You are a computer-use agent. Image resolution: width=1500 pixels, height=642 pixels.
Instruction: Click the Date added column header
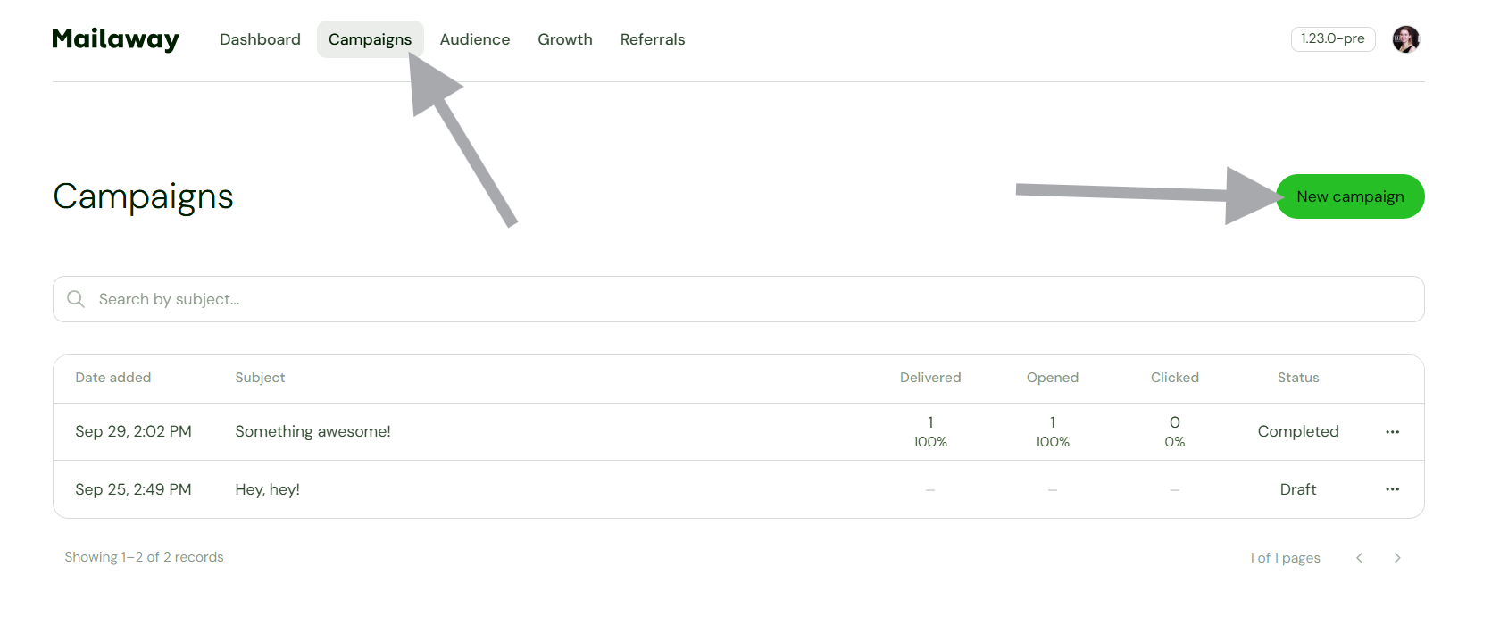point(113,378)
